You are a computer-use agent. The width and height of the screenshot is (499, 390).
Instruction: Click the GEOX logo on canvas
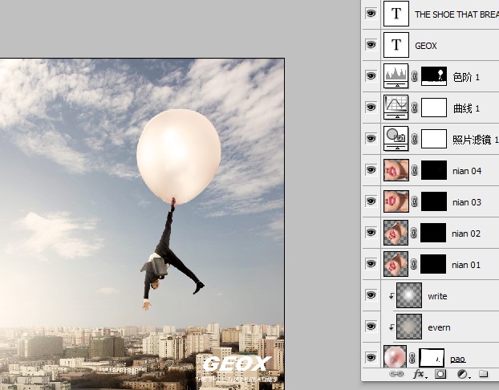237,364
